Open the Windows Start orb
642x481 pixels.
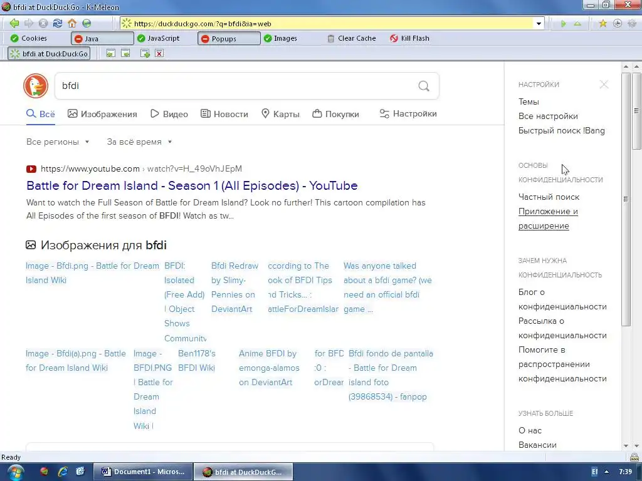(x=15, y=472)
